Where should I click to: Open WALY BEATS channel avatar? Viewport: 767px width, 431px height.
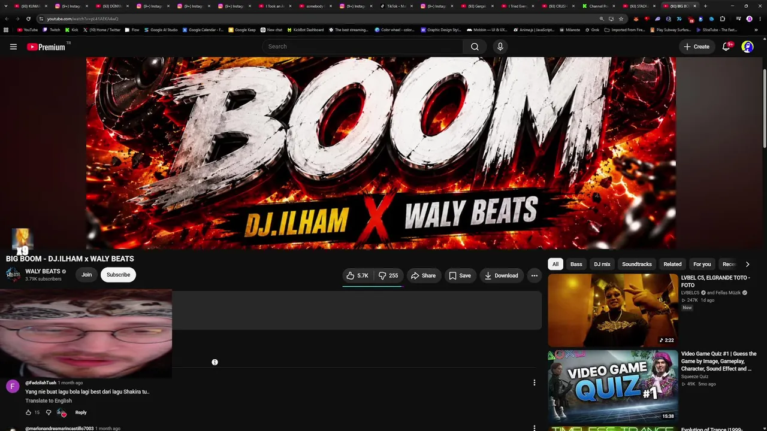point(13,275)
